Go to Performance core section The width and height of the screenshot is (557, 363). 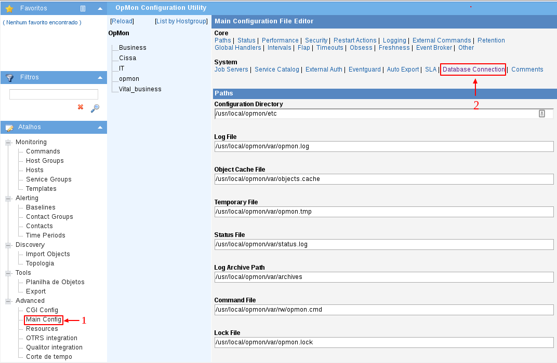(x=280, y=40)
